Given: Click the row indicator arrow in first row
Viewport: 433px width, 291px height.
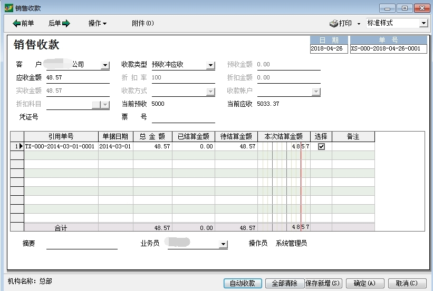Looking at the screenshot, I should pyautogui.click(x=21, y=146).
